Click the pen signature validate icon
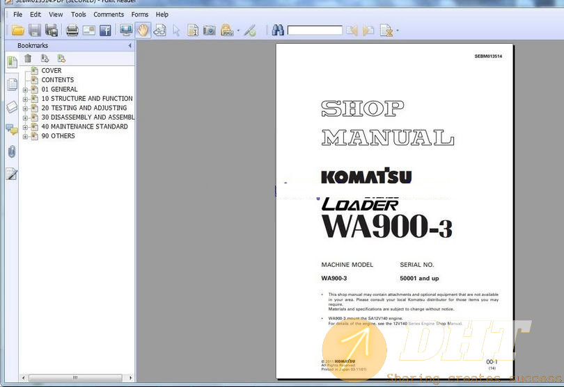 tap(250, 31)
